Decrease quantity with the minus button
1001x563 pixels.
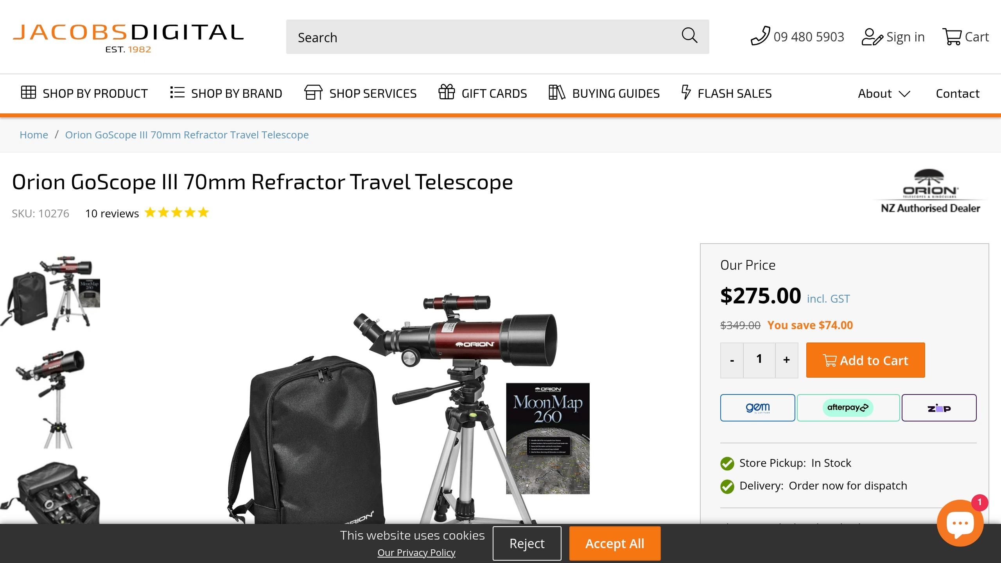pos(732,360)
